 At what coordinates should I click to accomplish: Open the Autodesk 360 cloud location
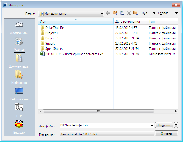[x=19, y=28]
